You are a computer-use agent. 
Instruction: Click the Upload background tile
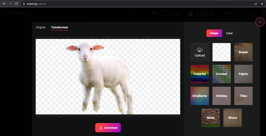[200, 52]
